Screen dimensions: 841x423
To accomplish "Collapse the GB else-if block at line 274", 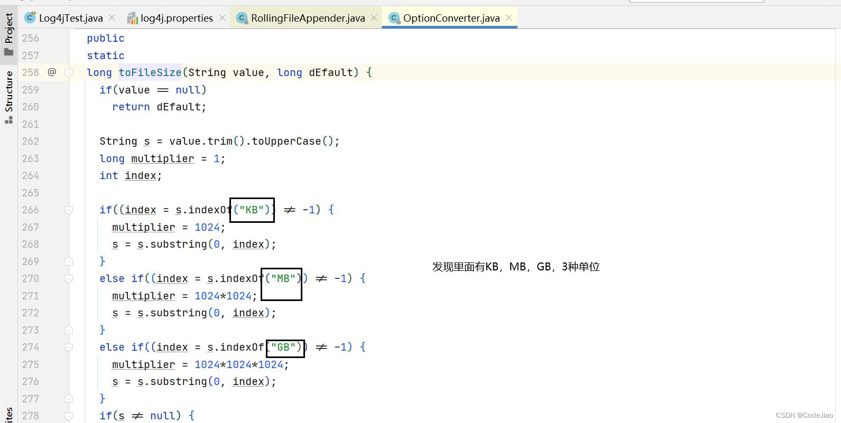I will tap(69, 347).
